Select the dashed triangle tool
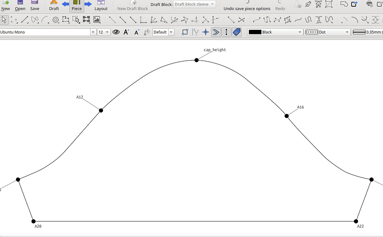 click(164, 20)
